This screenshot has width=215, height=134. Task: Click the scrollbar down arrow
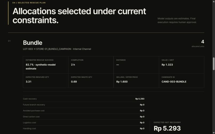(x=214, y=133)
